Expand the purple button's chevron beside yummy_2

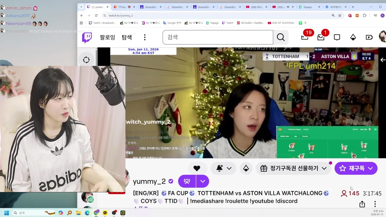pyautogui.click(x=203, y=181)
